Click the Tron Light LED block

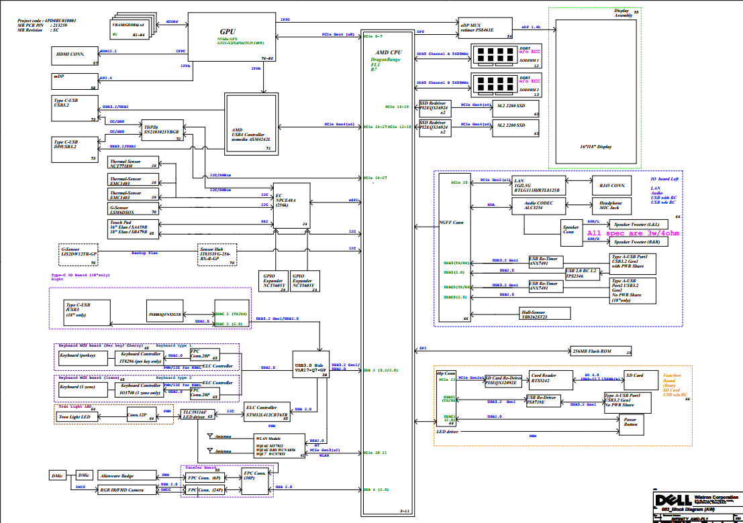point(77,417)
